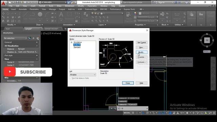Select the Standard dimension style
Image resolution: width=217 pixels, height=122 pixels.
tap(77, 47)
